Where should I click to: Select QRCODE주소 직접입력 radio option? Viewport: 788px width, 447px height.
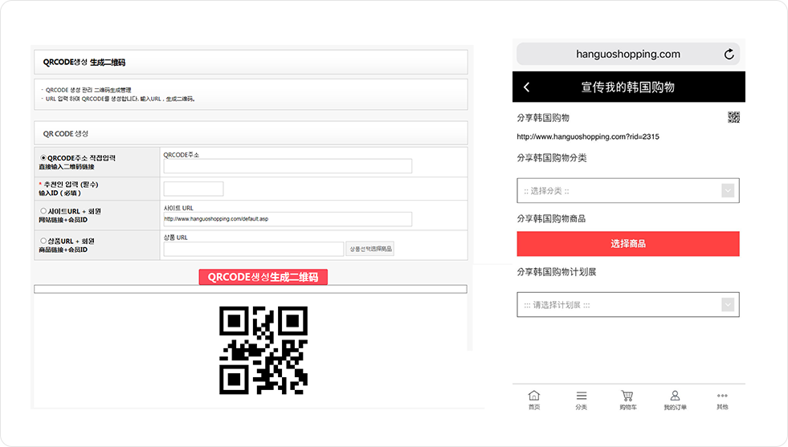click(43, 158)
